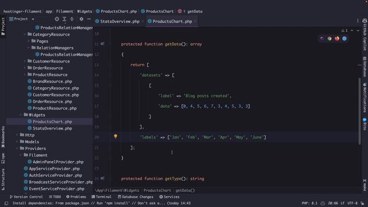Click override gutter icon next to getData
The height and width of the screenshot is (207, 368).
102,44
